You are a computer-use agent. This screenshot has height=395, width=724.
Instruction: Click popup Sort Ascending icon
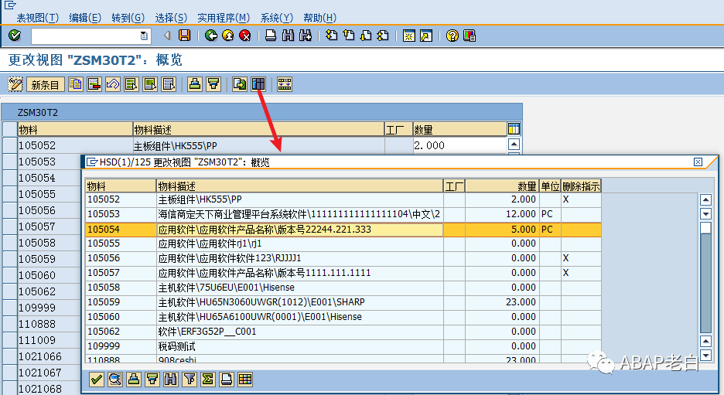(134, 380)
